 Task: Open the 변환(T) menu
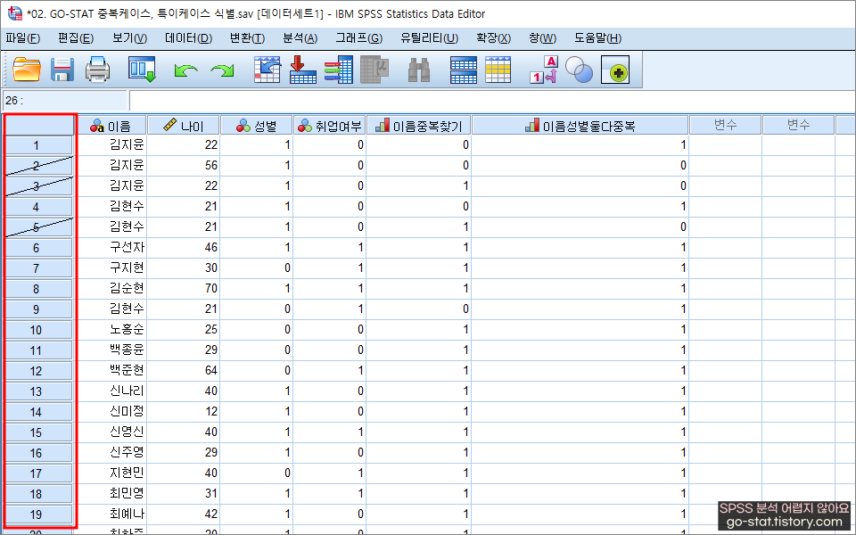(247, 38)
